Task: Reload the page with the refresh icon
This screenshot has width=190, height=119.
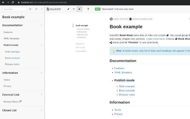Action: click(x=13, y=2)
